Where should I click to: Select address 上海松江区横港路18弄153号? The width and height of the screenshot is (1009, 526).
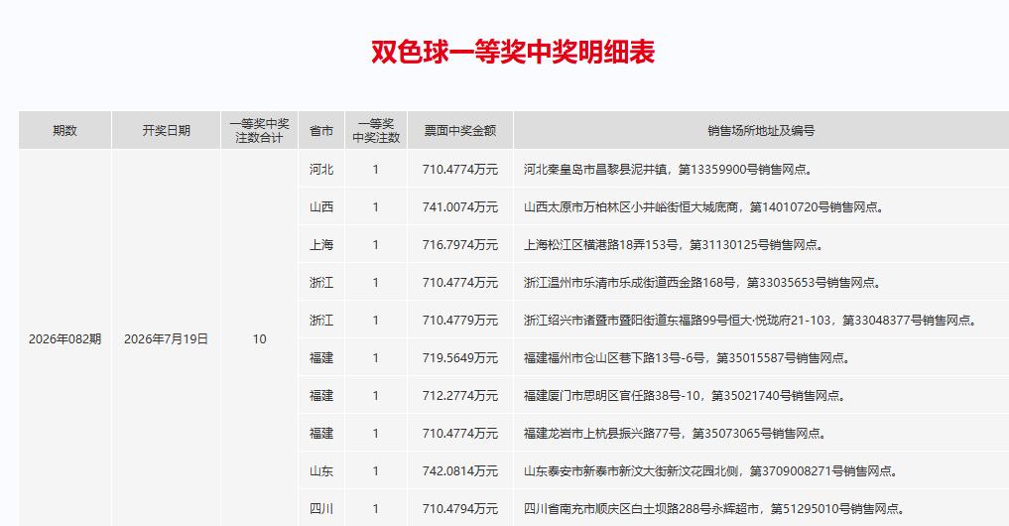[x=674, y=245]
